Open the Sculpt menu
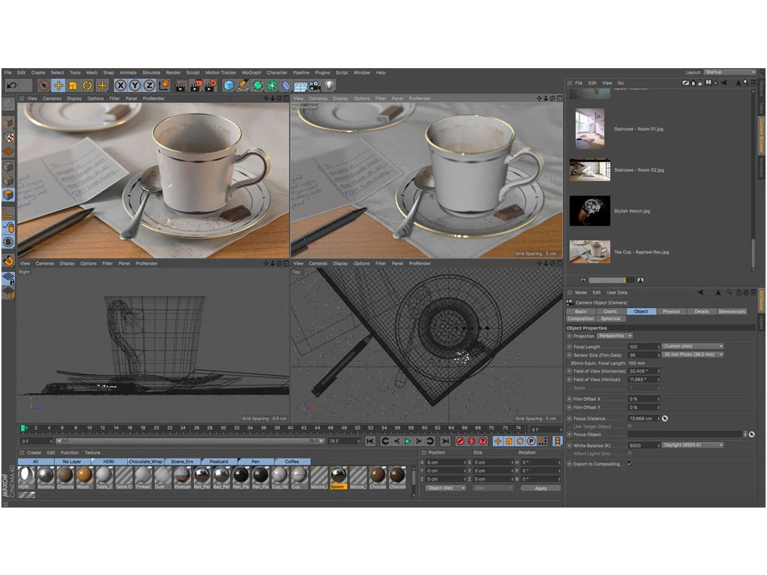 pos(192,72)
